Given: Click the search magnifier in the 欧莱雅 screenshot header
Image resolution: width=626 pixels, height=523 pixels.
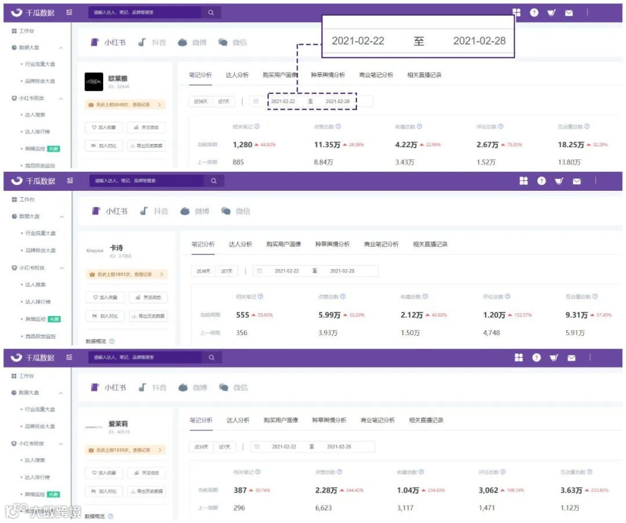Looking at the screenshot, I should coord(211,12).
